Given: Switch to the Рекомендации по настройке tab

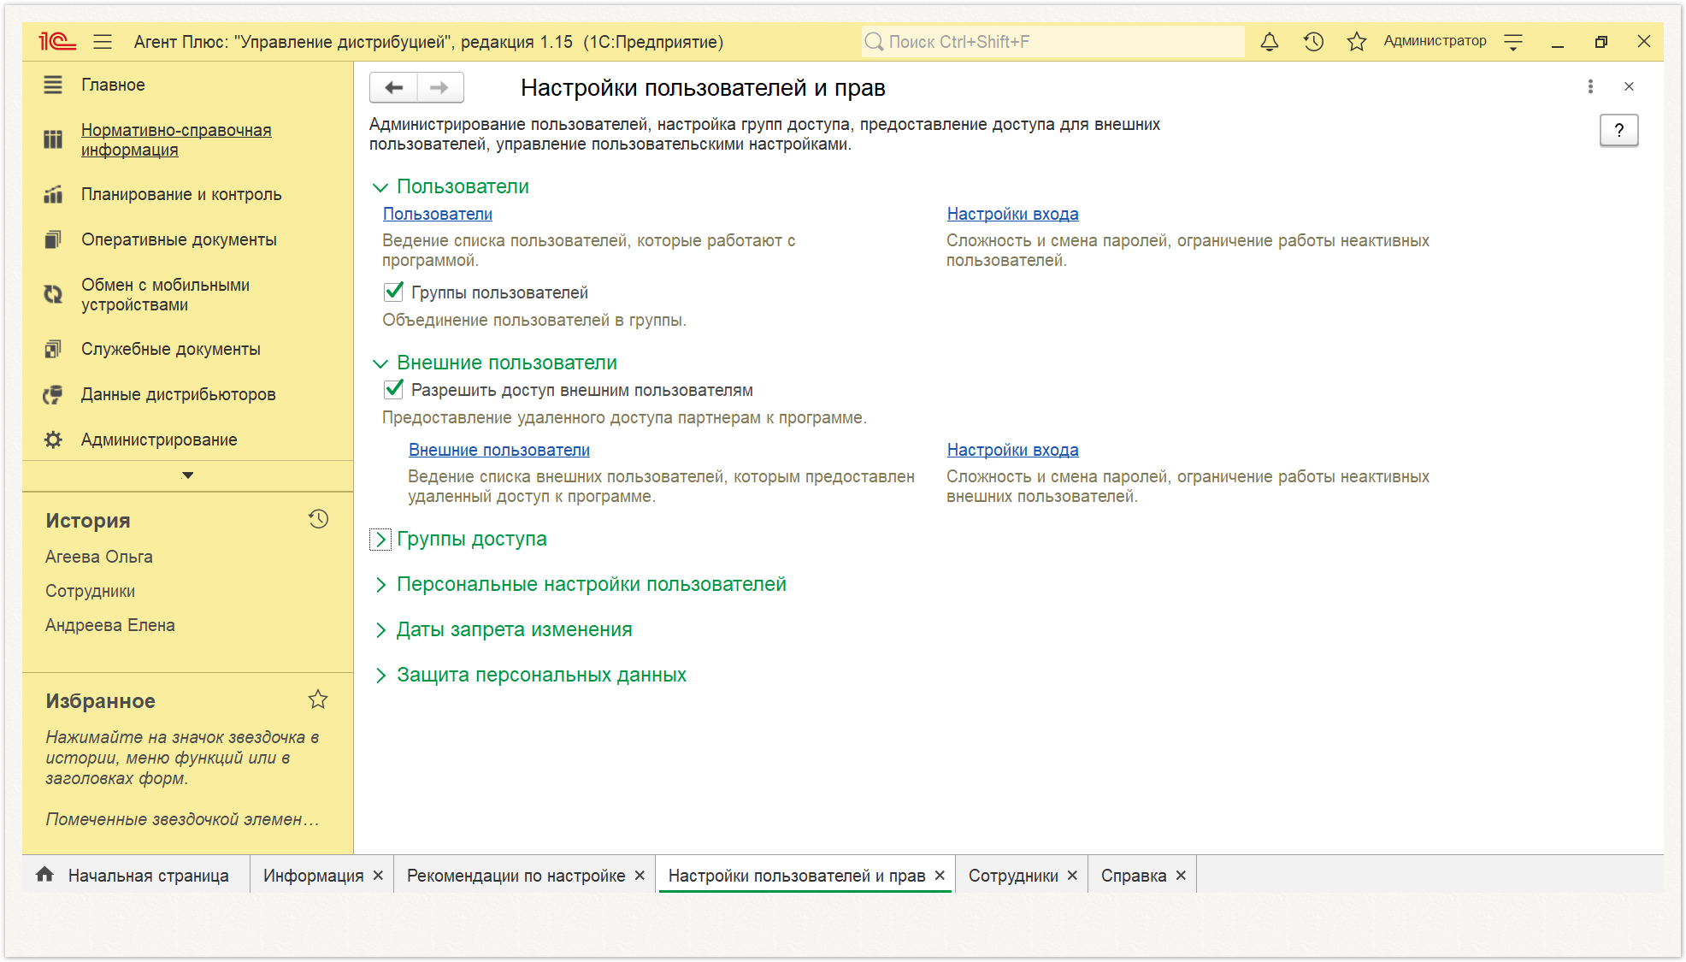Looking at the screenshot, I should tap(516, 876).
